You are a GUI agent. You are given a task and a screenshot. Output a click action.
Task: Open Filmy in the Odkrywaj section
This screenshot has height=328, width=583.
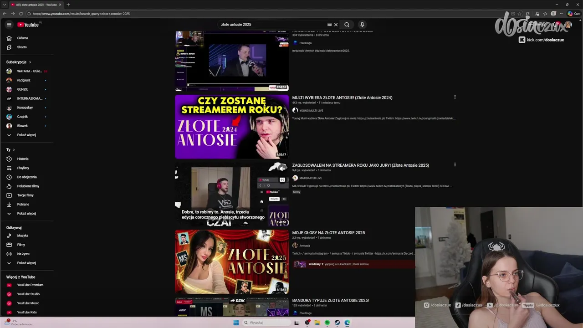(x=27, y=245)
